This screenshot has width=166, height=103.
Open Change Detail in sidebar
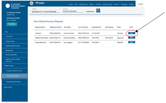click(10, 41)
